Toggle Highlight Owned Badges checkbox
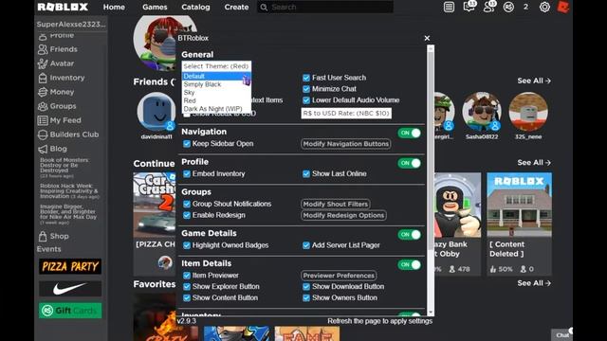 pyautogui.click(x=187, y=245)
